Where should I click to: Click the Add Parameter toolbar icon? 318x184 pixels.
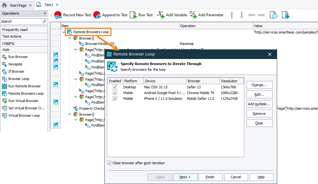pos(193,15)
